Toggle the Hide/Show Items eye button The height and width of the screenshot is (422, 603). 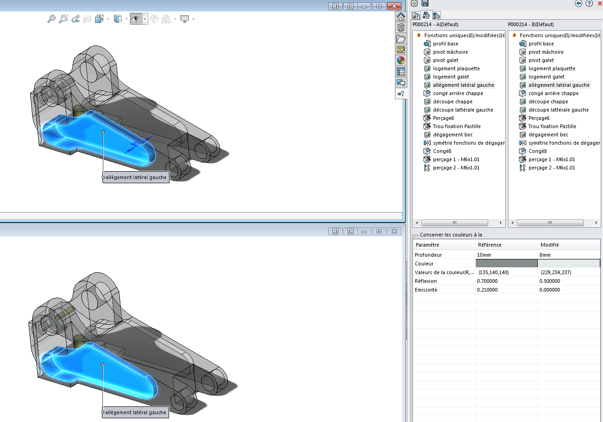click(x=136, y=19)
